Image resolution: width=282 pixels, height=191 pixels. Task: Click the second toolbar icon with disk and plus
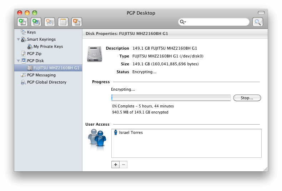coord(36,22)
